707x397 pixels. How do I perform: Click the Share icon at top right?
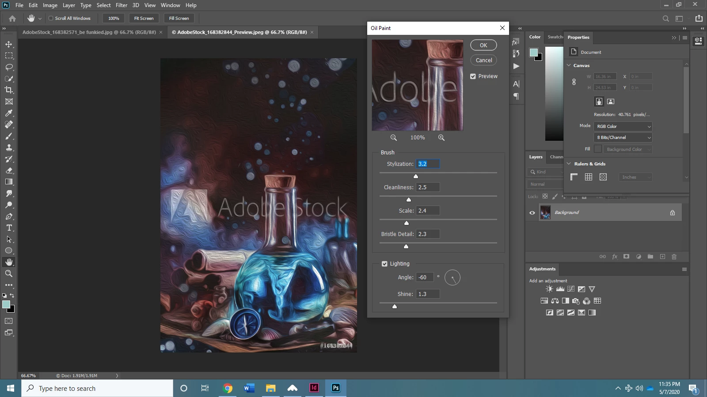(x=699, y=19)
